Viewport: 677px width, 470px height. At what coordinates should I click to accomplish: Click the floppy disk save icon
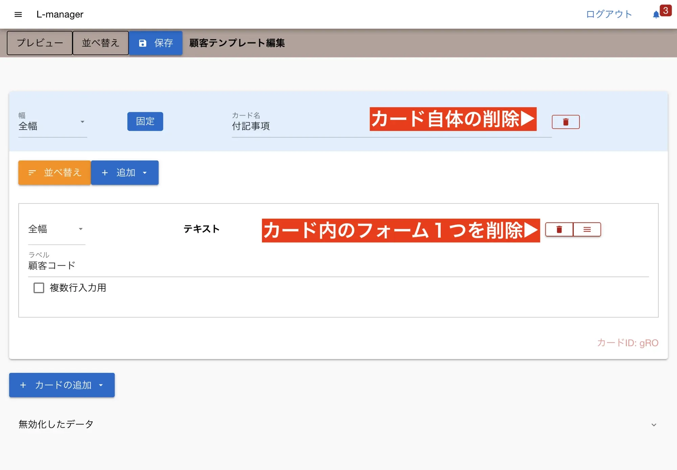(x=143, y=43)
